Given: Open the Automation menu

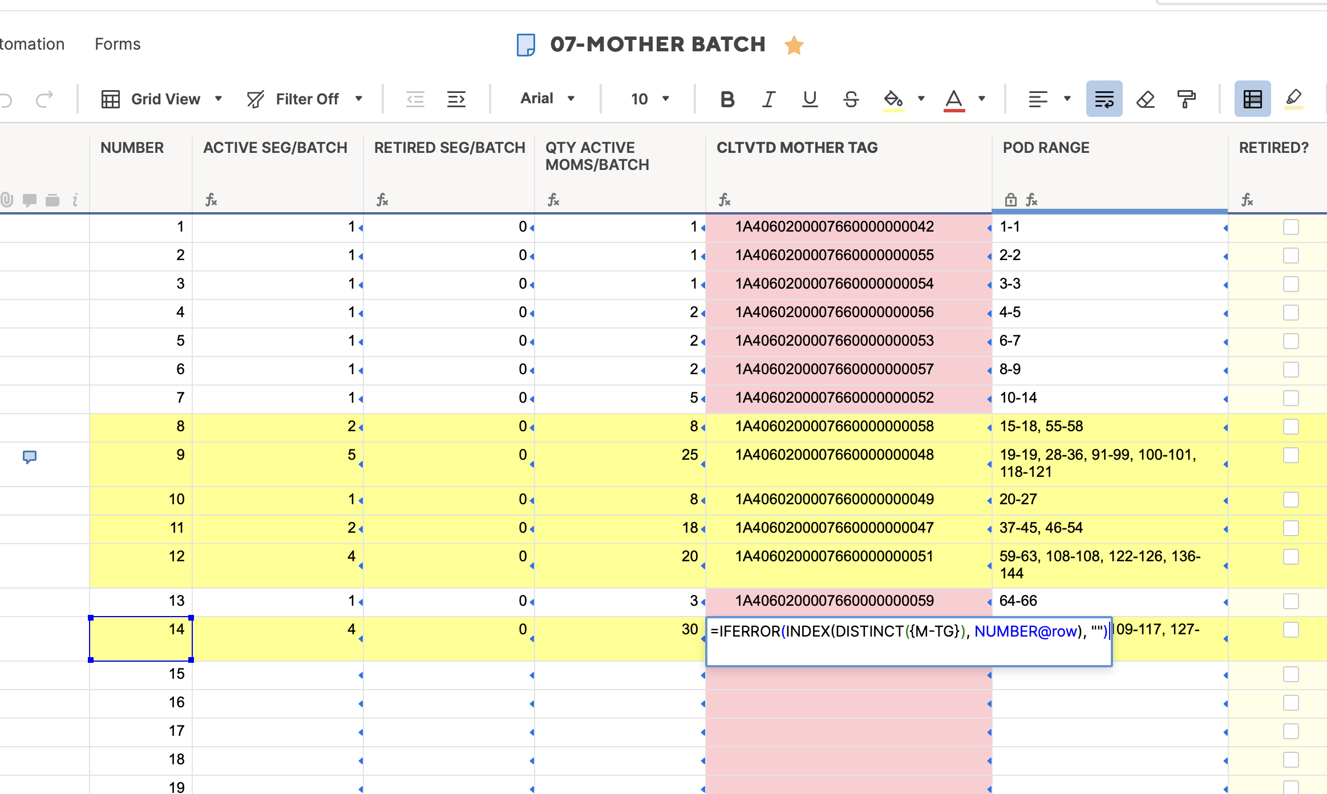Looking at the screenshot, I should (32, 44).
